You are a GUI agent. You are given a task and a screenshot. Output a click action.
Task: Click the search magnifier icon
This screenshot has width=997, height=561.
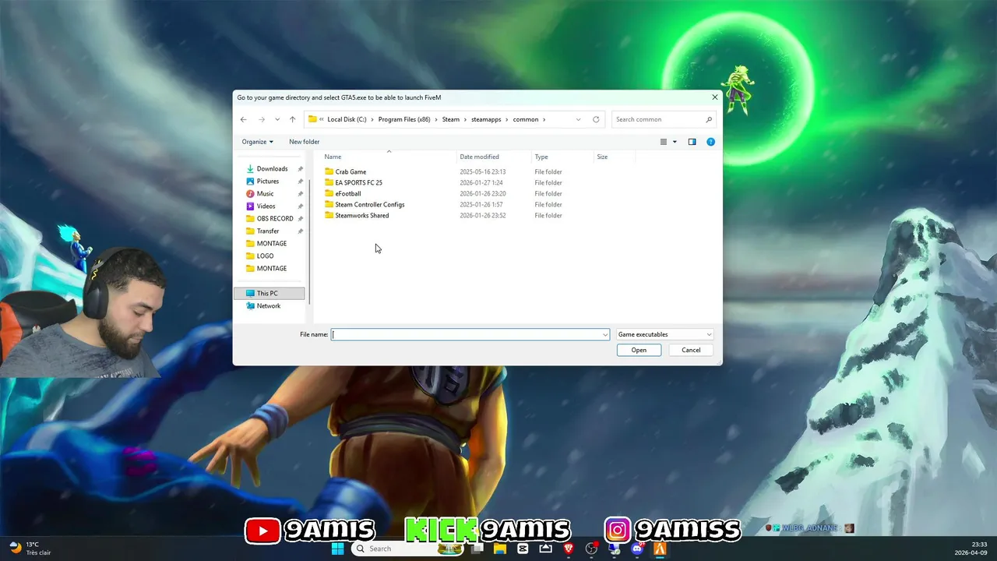[709, 119]
